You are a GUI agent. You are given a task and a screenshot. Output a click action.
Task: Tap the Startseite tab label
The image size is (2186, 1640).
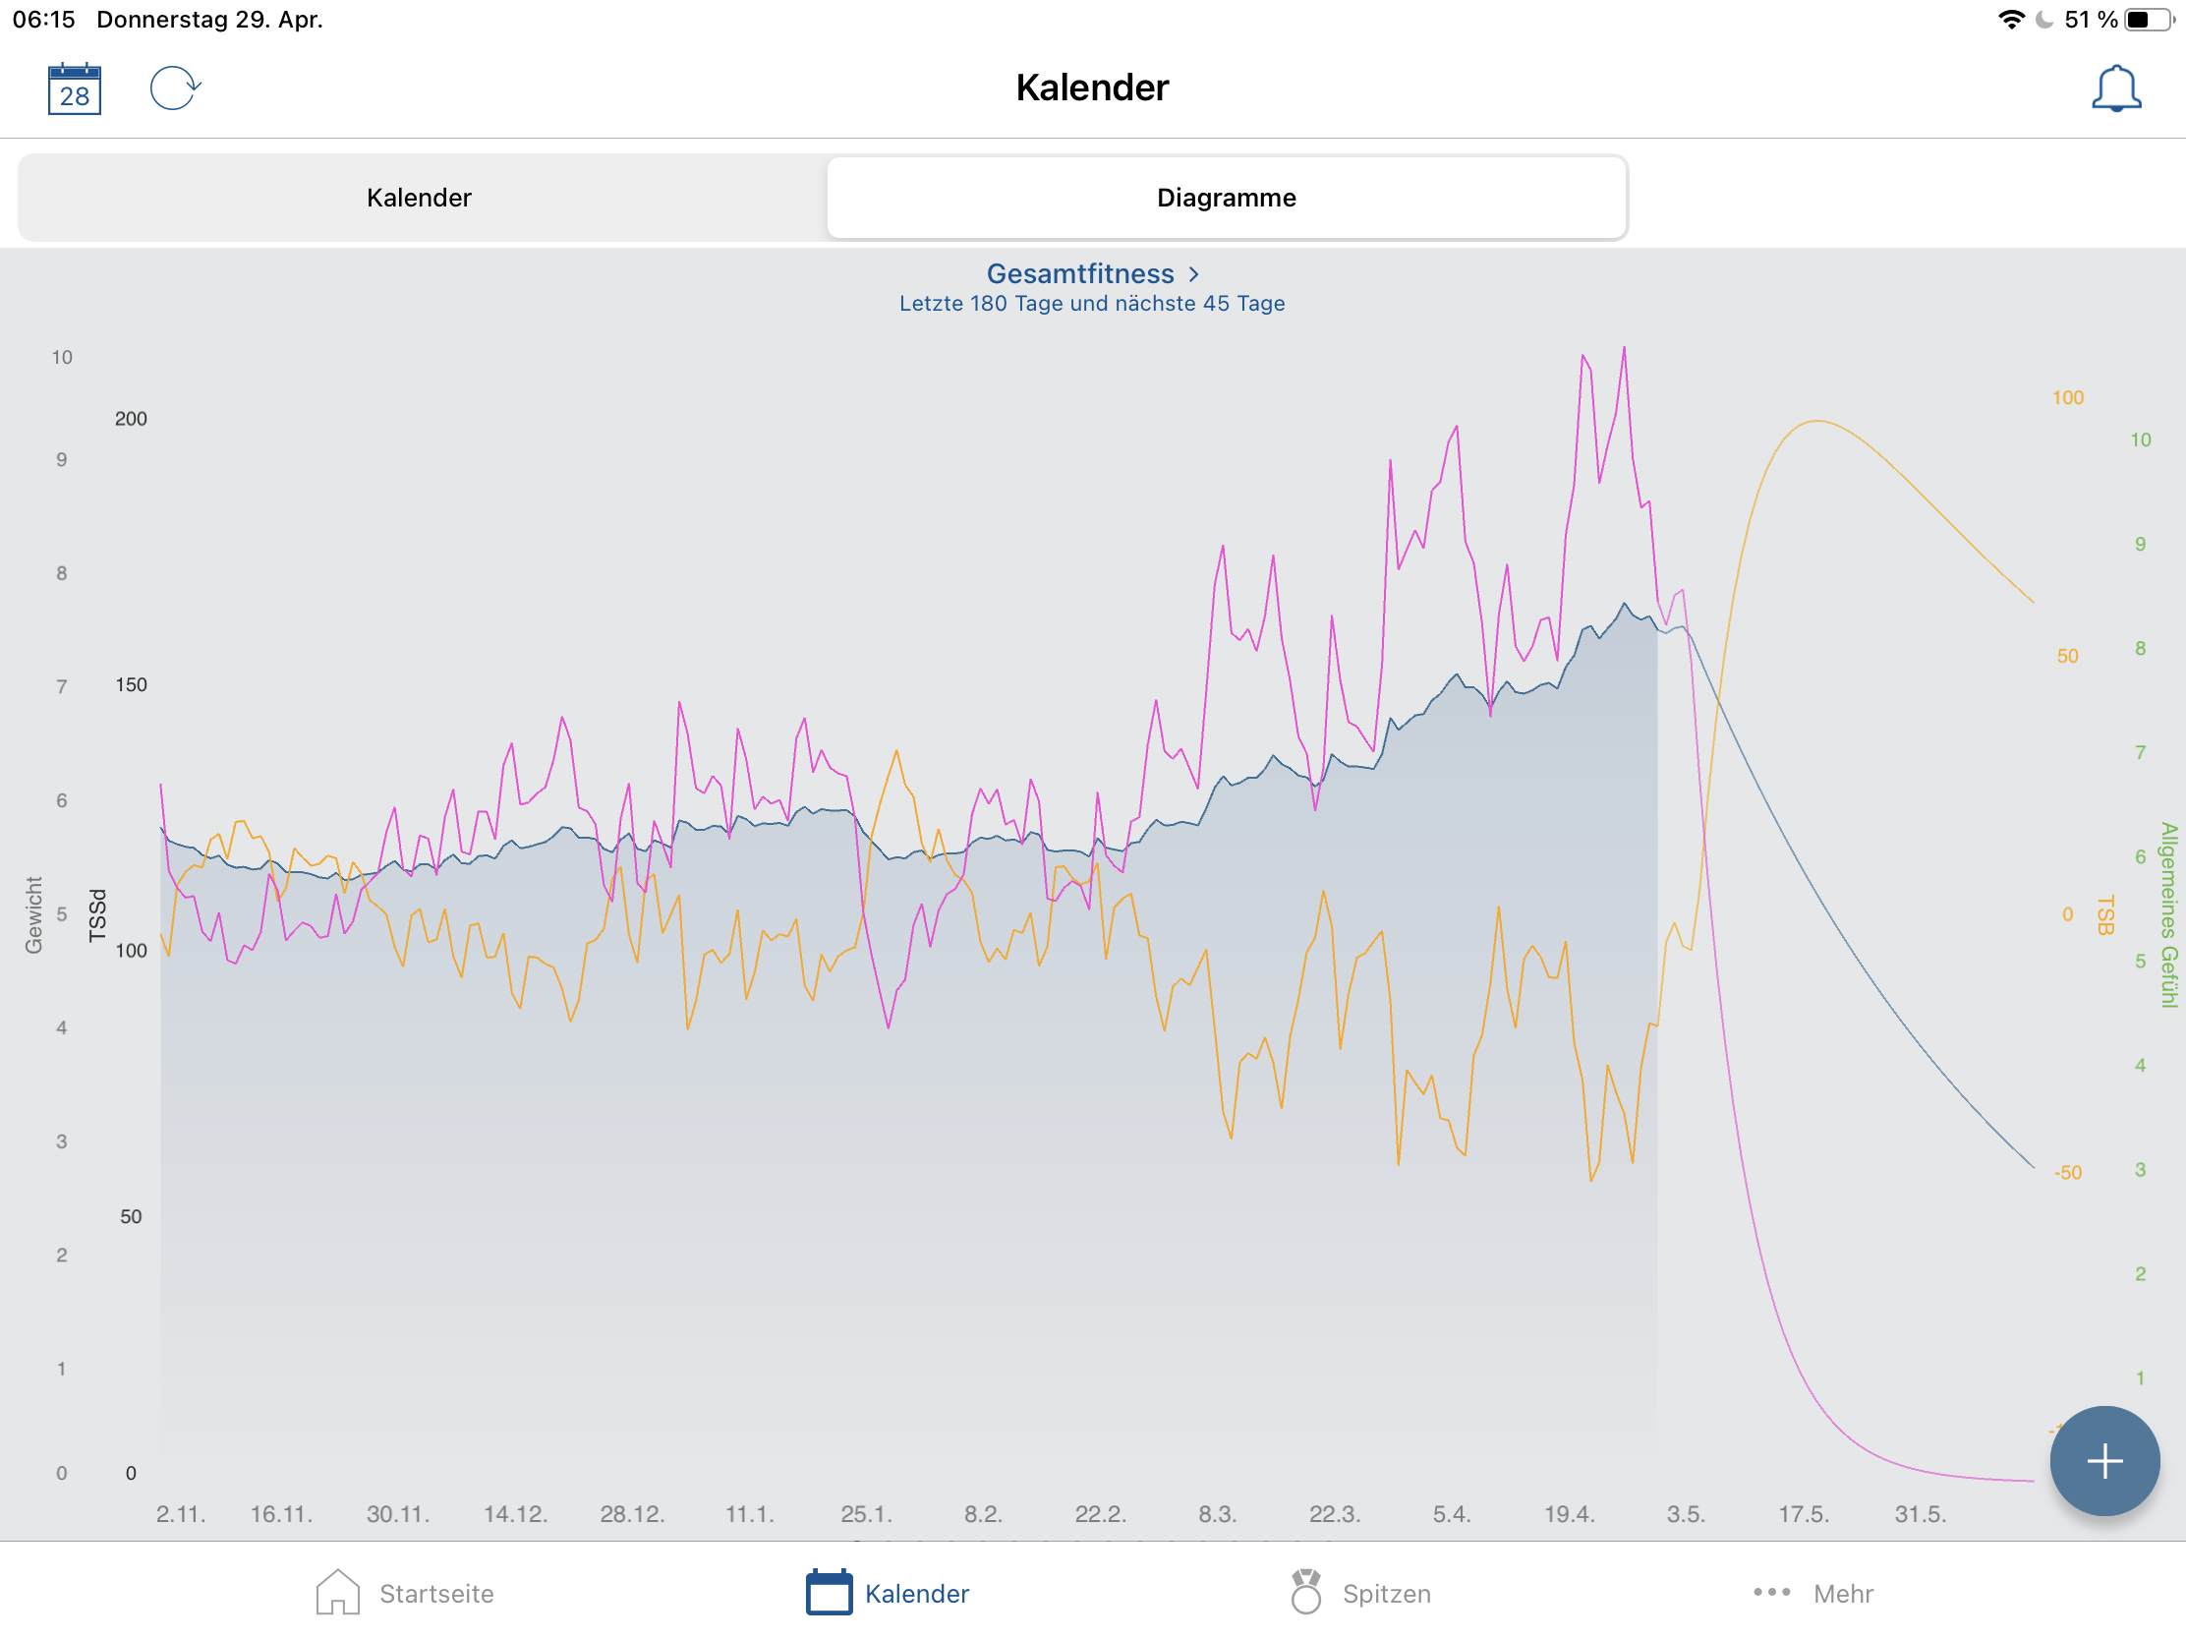pyautogui.click(x=435, y=1594)
